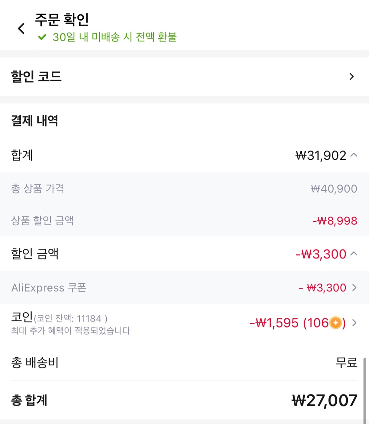
Task: Click the 총 상품 가격 ₩40,900 value
Action: click(334, 189)
